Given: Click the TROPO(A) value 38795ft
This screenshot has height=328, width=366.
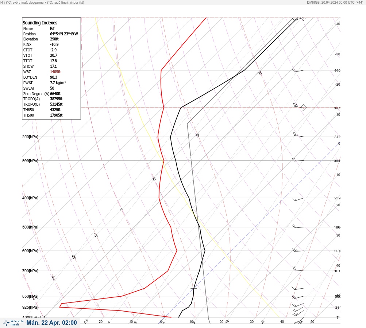Looking at the screenshot, I should 56,99.
